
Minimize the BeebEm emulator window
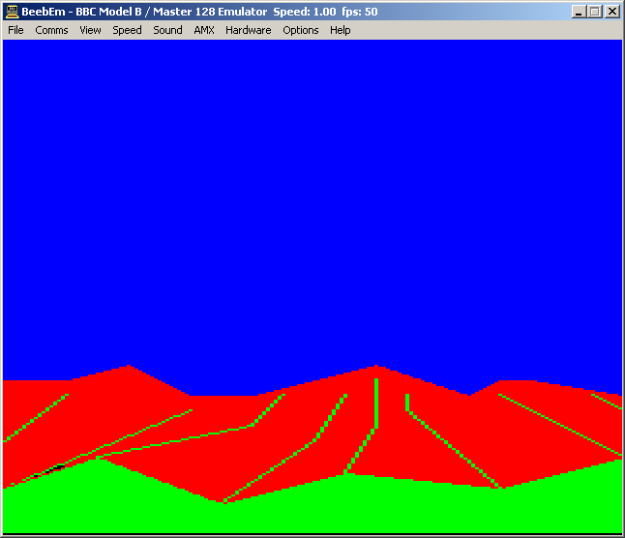(579, 12)
